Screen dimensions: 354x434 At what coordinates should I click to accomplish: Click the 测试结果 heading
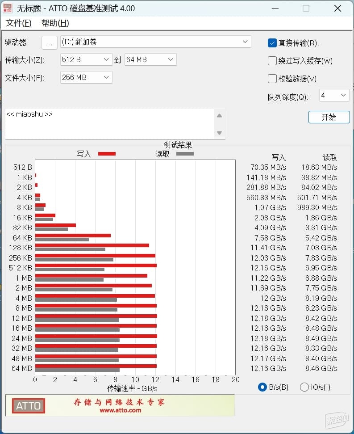click(x=178, y=145)
